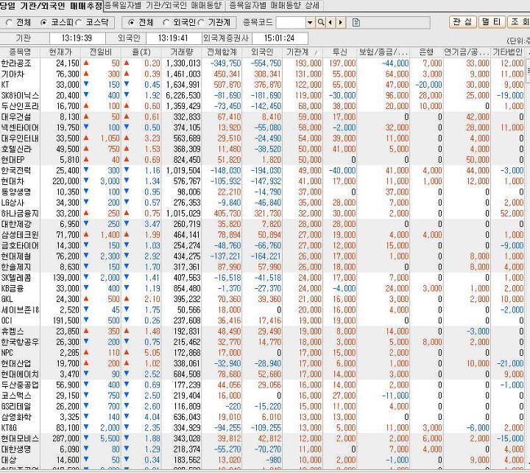Click the 종목코드 input field
Image resolution: width=530 pixels, height=473 pixels.
[x=291, y=23]
